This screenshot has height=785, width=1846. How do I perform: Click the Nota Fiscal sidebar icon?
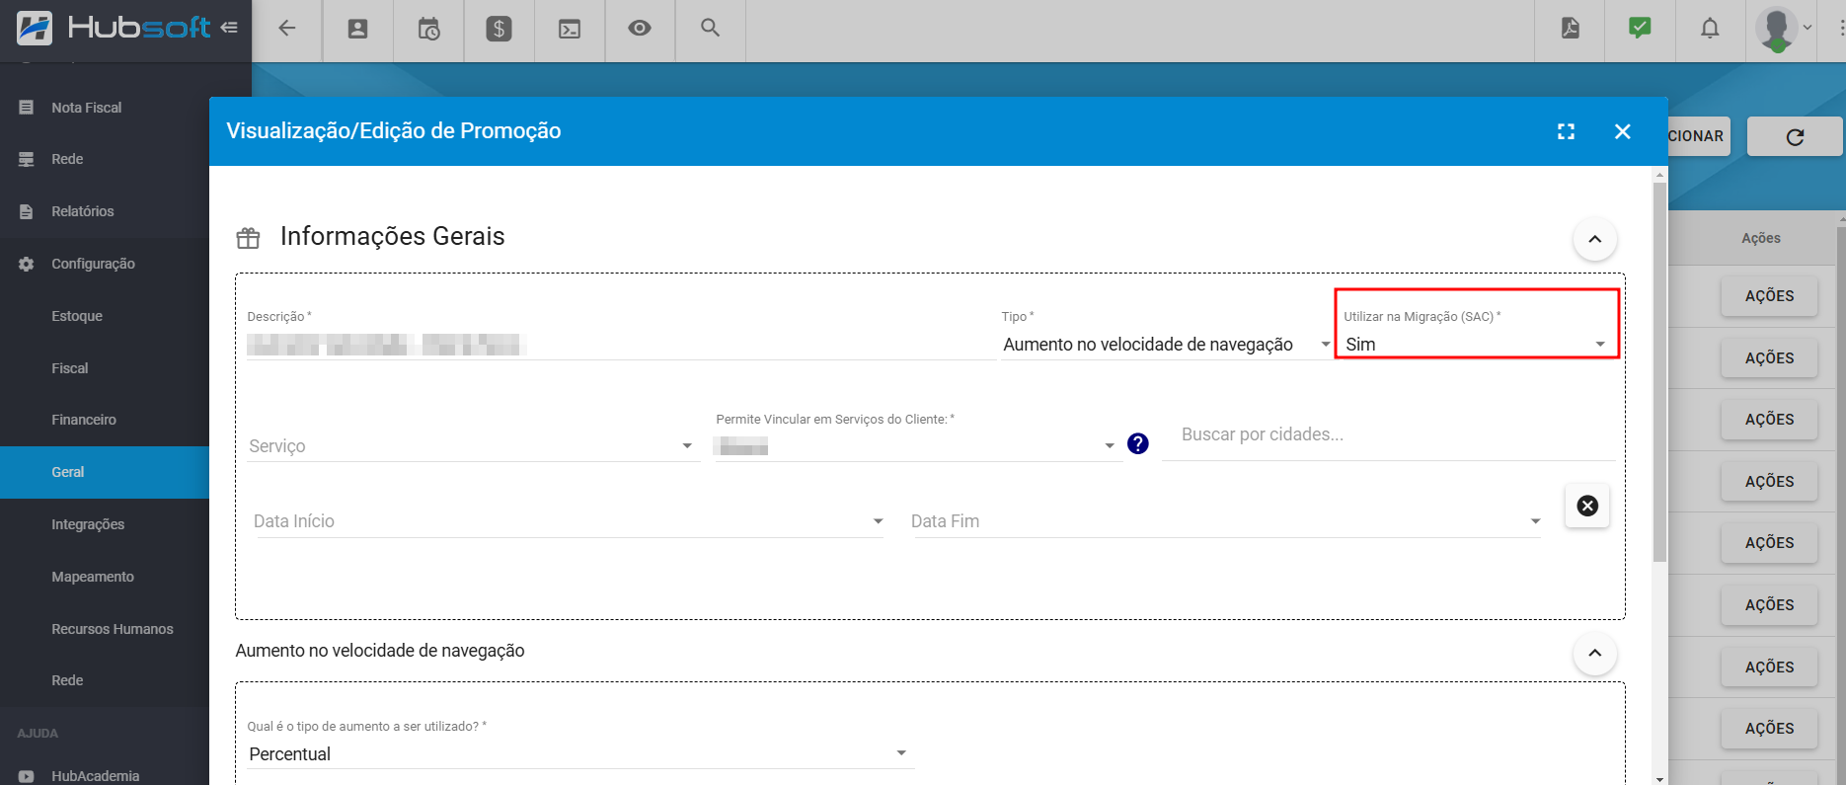click(x=26, y=107)
